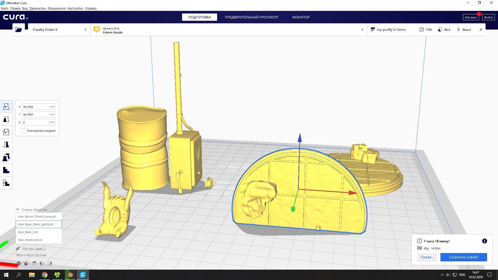Open the Правка menu

pyautogui.click(x=15, y=8)
